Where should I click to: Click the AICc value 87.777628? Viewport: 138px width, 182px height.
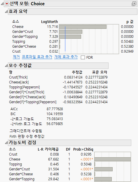point(55,109)
